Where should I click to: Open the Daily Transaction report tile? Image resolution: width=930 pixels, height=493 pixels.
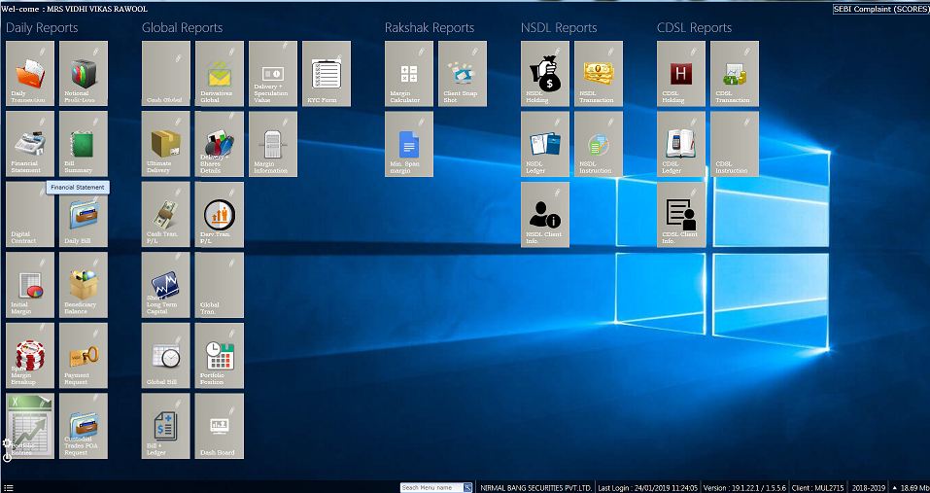(x=30, y=74)
